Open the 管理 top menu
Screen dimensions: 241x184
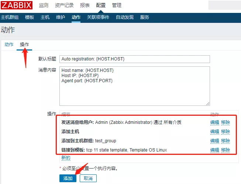[x=117, y=5]
